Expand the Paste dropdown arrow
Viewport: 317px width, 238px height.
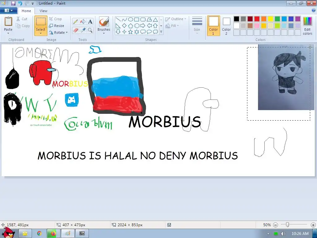[x=8, y=33]
